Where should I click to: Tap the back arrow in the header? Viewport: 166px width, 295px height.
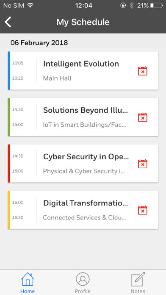click(8, 22)
